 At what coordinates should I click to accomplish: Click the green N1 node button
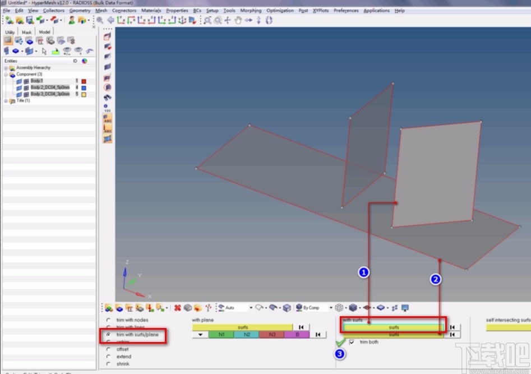pos(221,335)
